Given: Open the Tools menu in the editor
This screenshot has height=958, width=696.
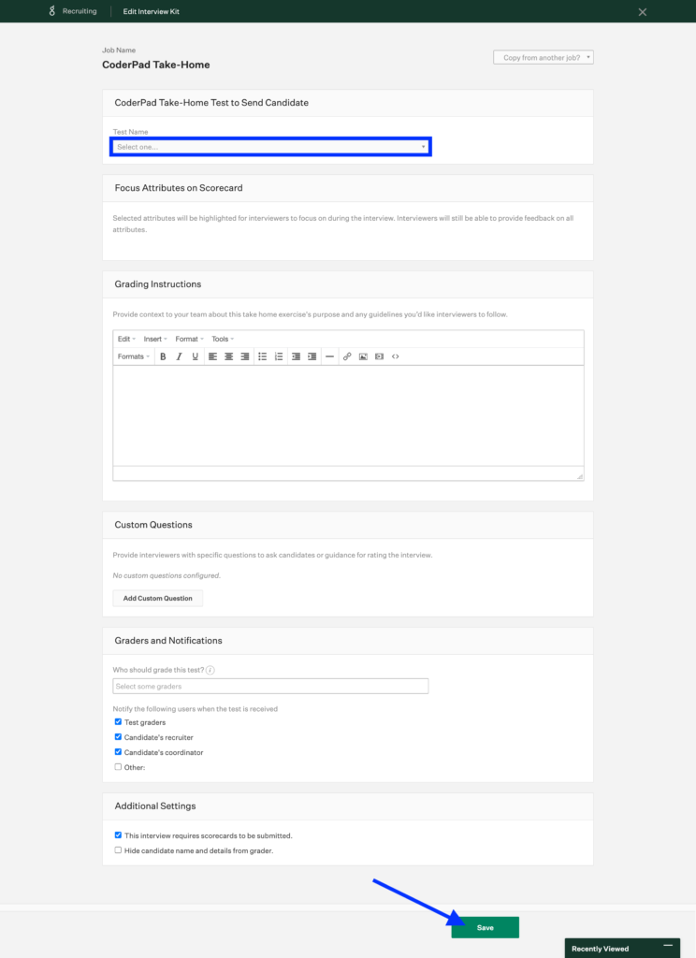Looking at the screenshot, I should click(x=222, y=339).
